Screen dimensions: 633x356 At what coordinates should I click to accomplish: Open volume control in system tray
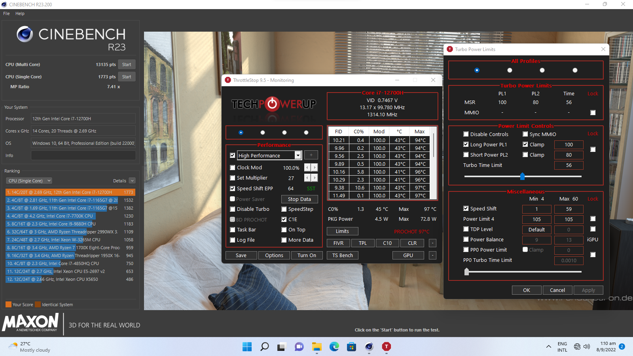click(x=587, y=347)
